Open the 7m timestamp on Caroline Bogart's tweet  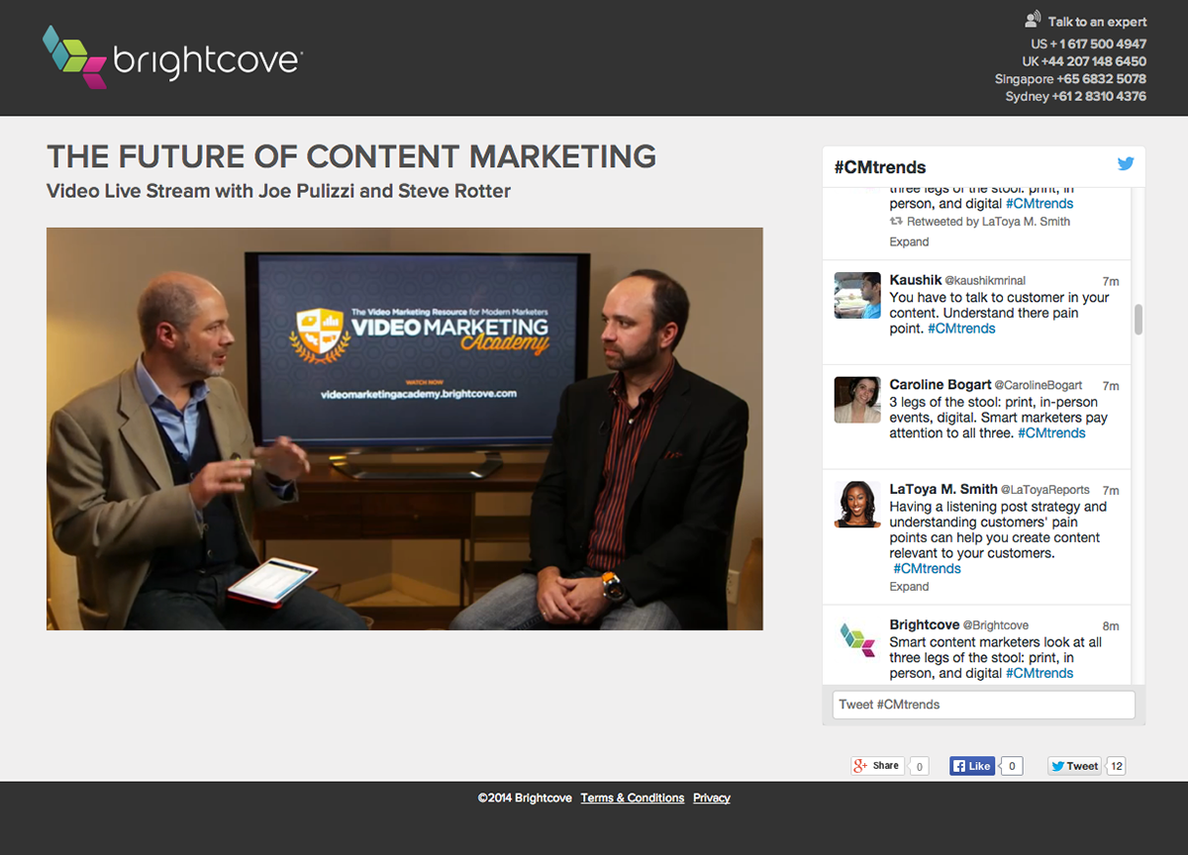tap(1111, 386)
